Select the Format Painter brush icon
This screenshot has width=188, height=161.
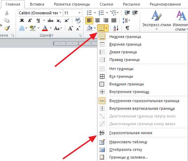click(7, 28)
